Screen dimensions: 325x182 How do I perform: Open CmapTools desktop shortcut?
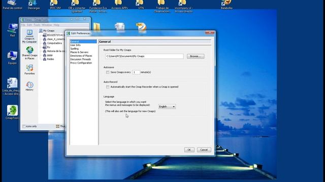tap(12, 112)
